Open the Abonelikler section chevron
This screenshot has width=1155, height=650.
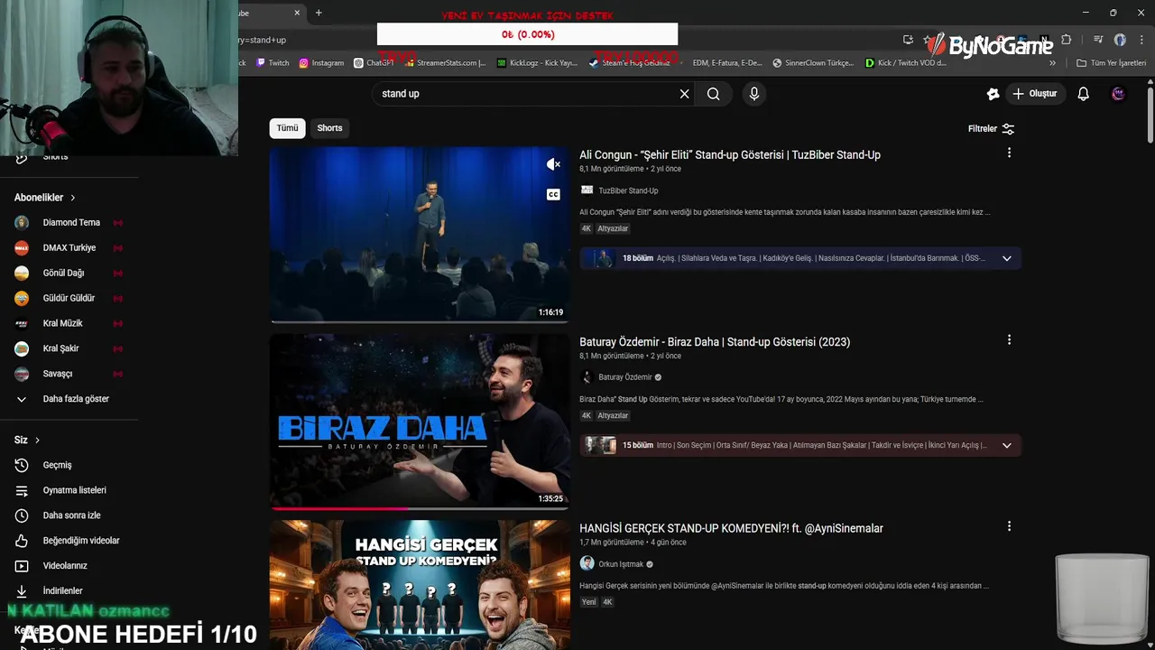73,198
